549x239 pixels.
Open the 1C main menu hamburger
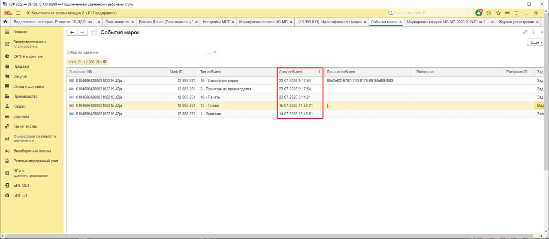[x=18, y=13]
